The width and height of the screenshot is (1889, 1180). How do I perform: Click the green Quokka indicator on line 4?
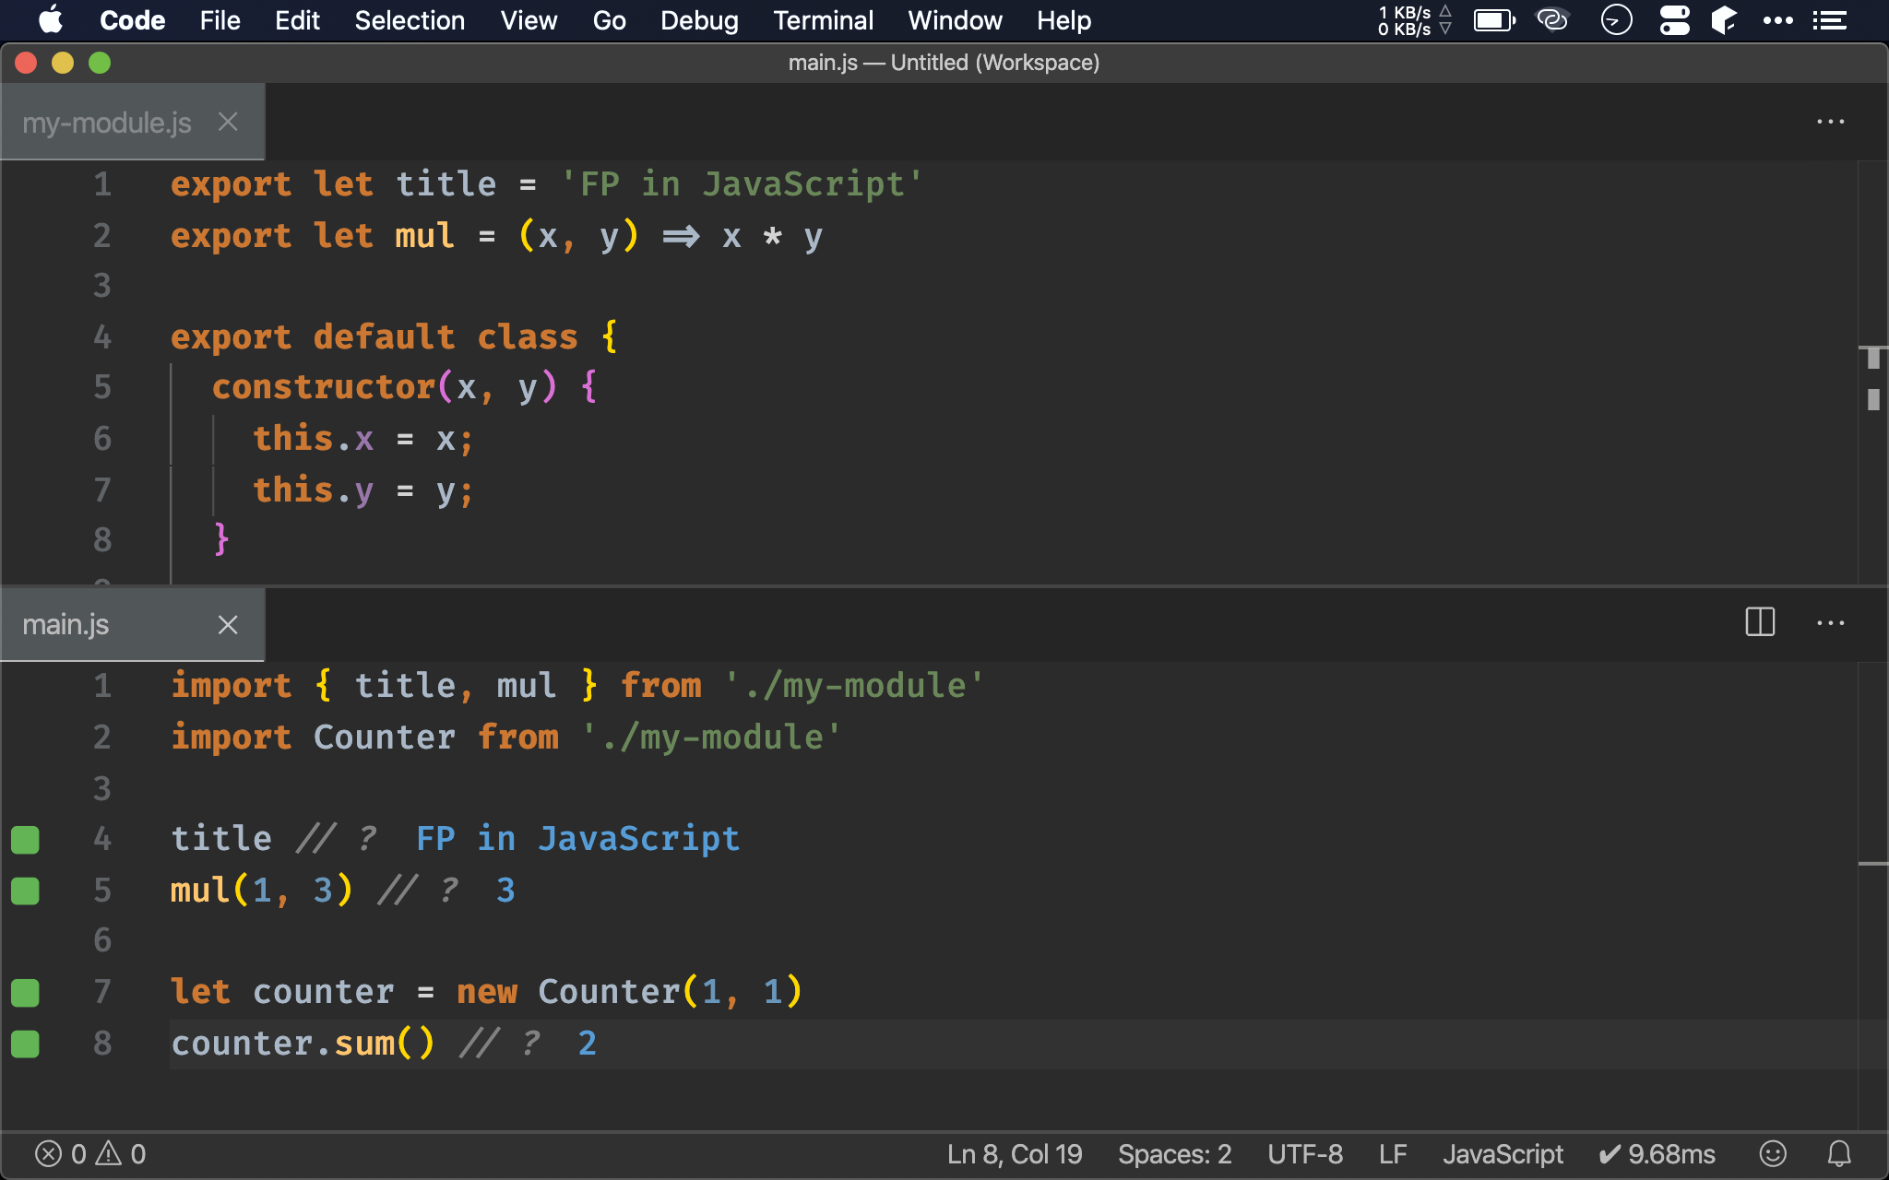tap(25, 839)
